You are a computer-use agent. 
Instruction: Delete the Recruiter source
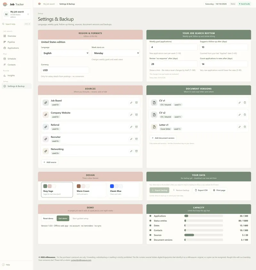click(136, 139)
